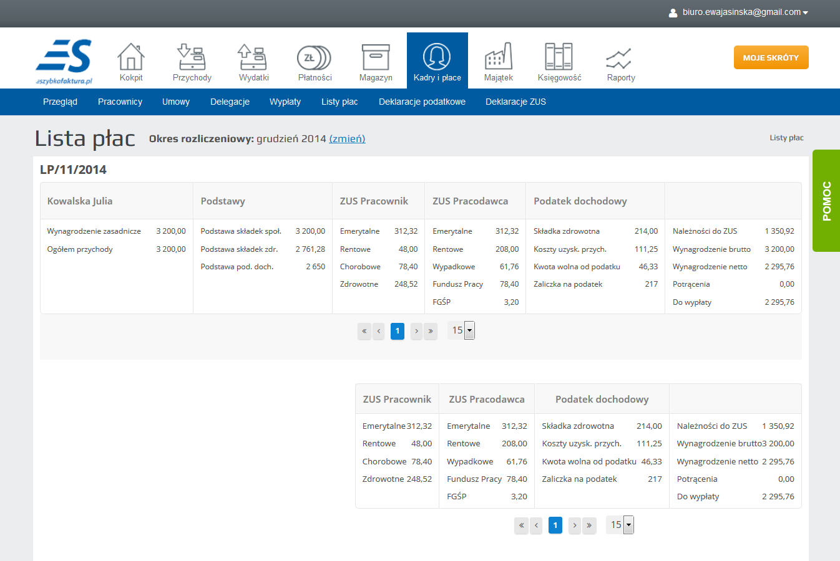Go to previous page in lower pager
Viewport: 840px width, 561px height.
[x=536, y=525]
